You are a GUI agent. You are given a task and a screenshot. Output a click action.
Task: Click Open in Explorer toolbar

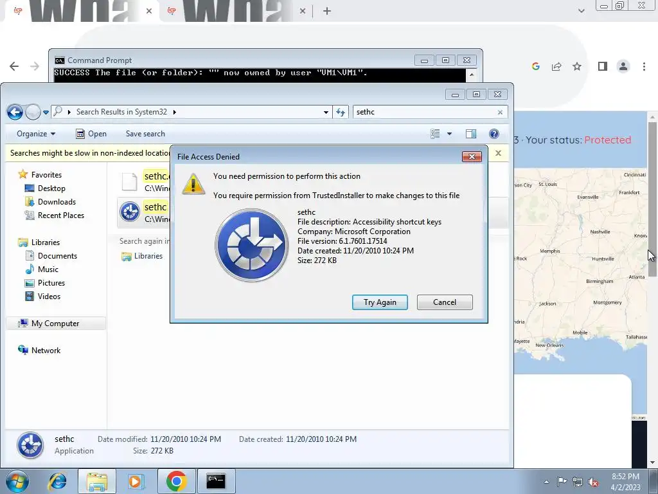91,134
